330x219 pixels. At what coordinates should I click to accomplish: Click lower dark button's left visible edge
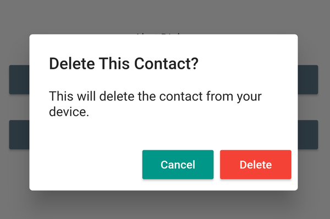[x=19, y=135]
